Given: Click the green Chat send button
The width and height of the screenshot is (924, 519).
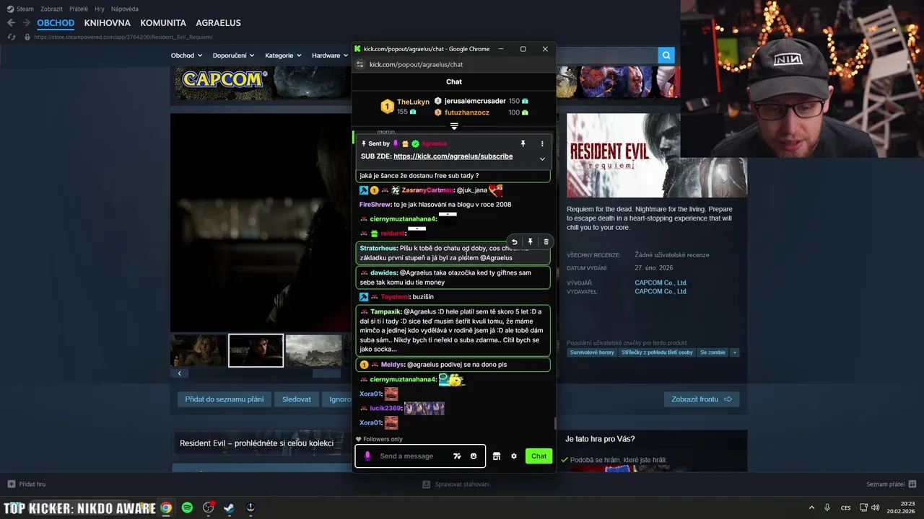Looking at the screenshot, I should click(x=539, y=456).
